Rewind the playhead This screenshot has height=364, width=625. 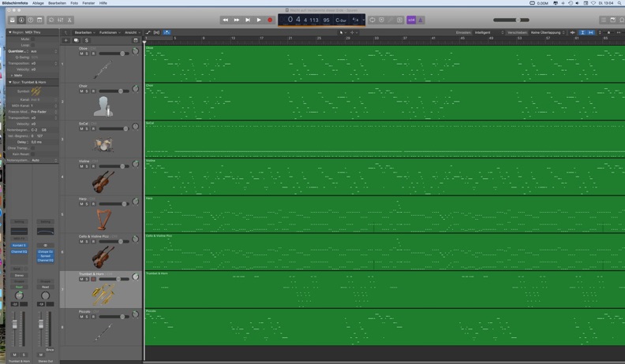[225, 20]
